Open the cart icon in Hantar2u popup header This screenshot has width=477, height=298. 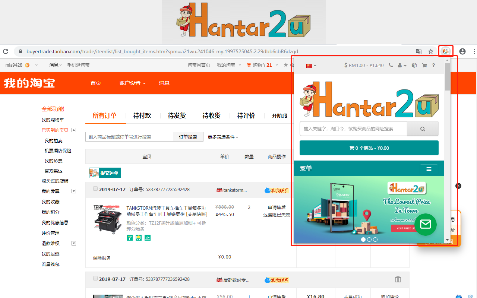point(424,65)
